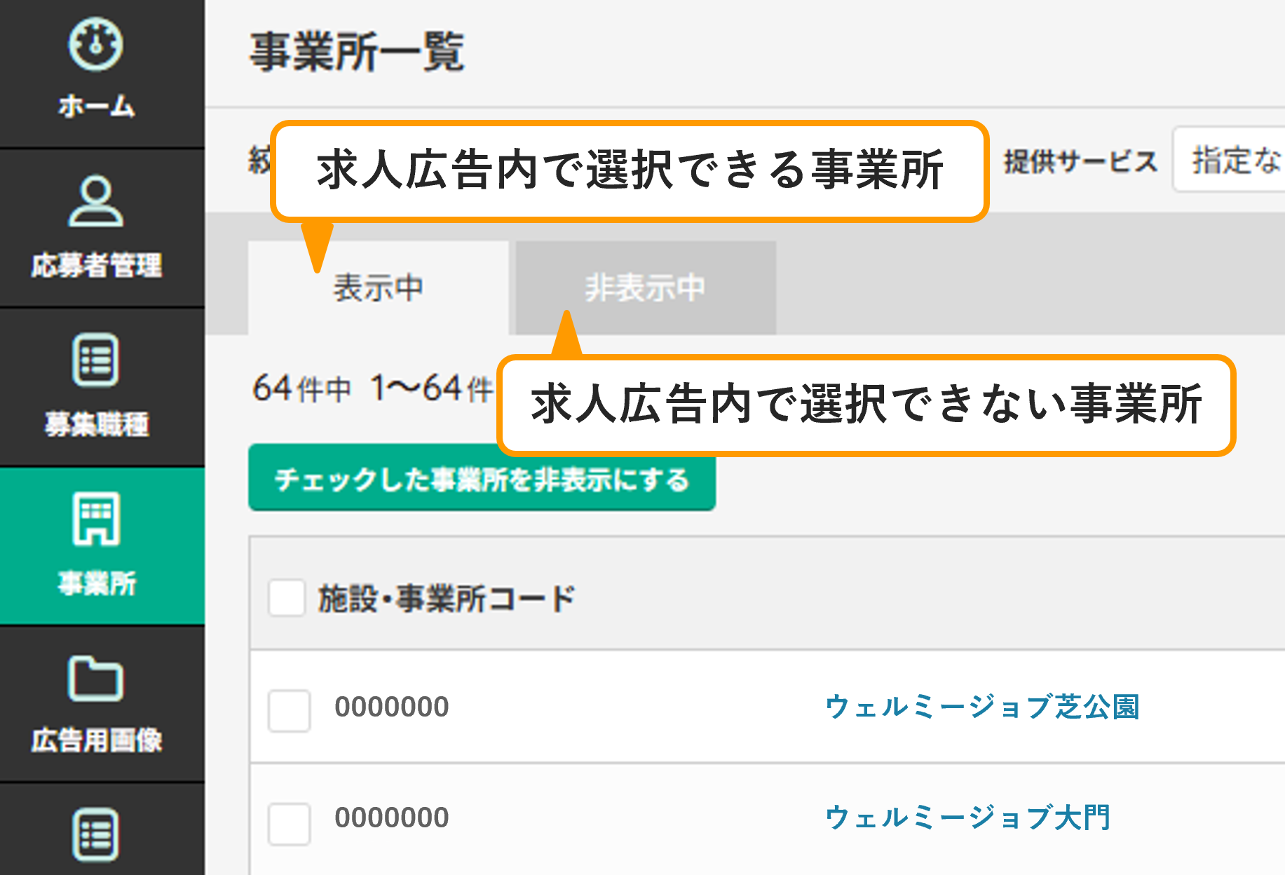Switch to the 非表示中 tab

pyautogui.click(x=644, y=286)
